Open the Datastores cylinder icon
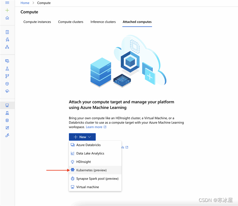This screenshot has height=206, width=238. pos(7,120)
